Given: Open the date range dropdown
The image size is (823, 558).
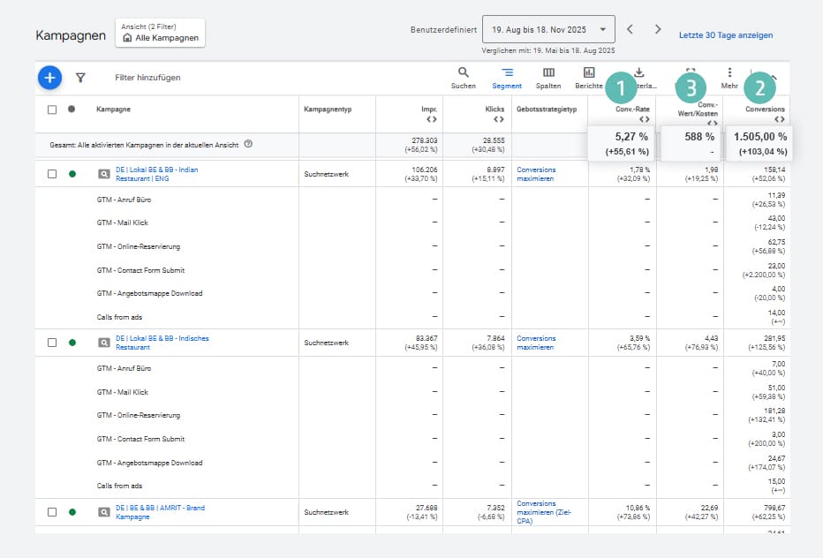Looking at the screenshot, I should click(x=549, y=29).
